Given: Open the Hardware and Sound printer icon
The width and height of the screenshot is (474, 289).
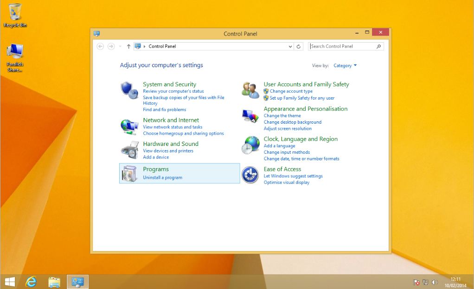Looking at the screenshot, I should (129, 150).
